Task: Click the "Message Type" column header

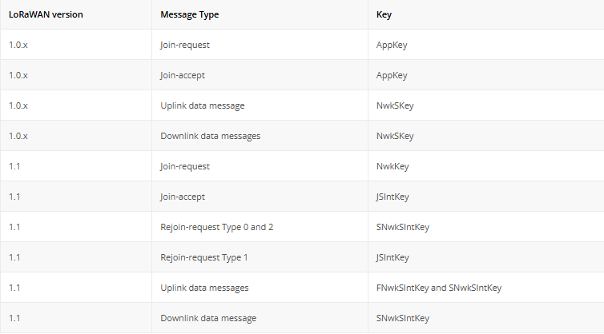Action: [x=189, y=15]
